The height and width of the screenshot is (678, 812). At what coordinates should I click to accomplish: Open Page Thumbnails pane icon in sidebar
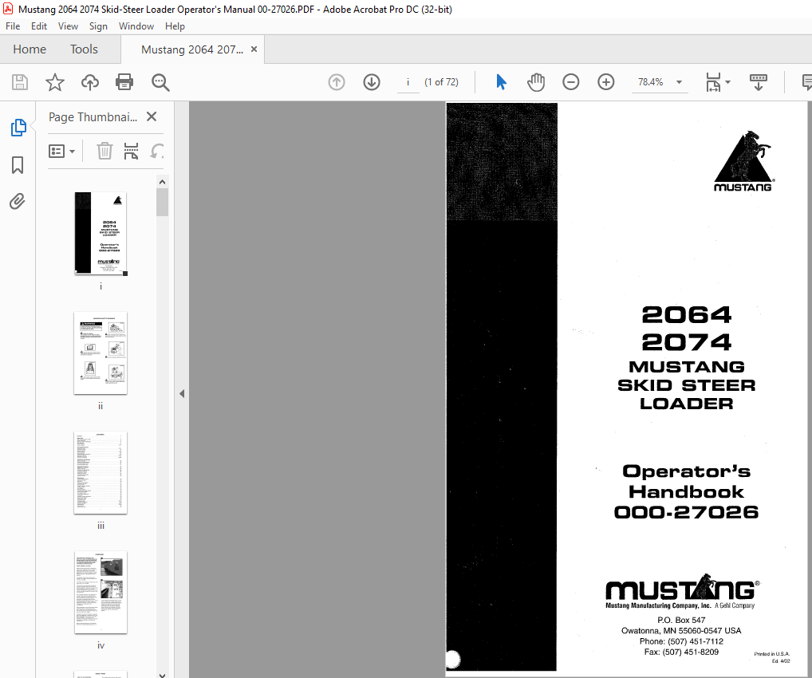point(18,128)
